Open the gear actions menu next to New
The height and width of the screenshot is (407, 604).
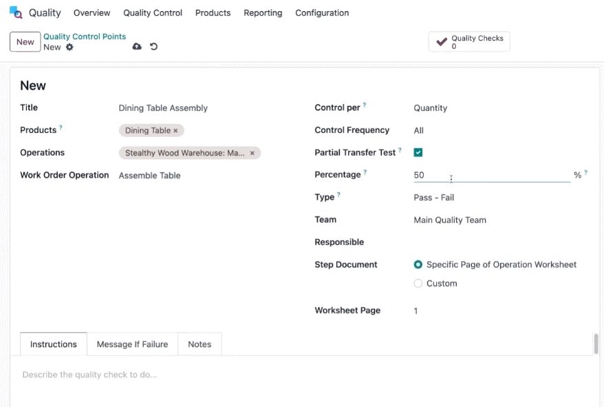(x=69, y=47)
